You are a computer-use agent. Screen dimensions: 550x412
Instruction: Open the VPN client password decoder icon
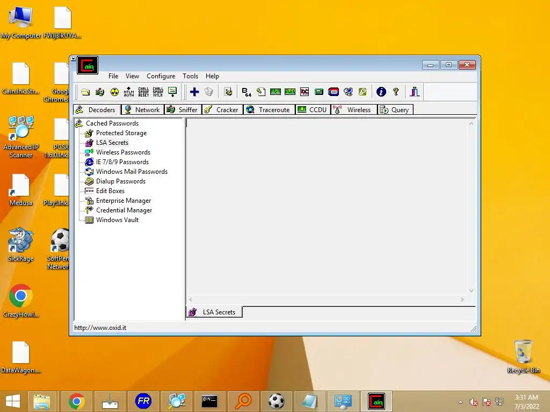point(290,92)
